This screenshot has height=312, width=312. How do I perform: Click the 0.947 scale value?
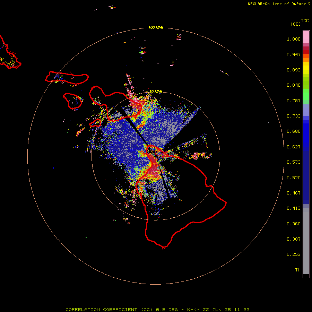click(294, 54)
